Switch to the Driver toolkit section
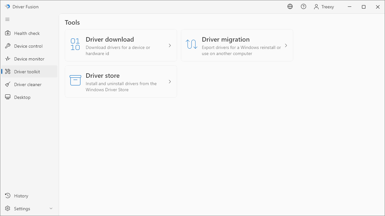This screenshot has width=385, height=216. point(27,72)
